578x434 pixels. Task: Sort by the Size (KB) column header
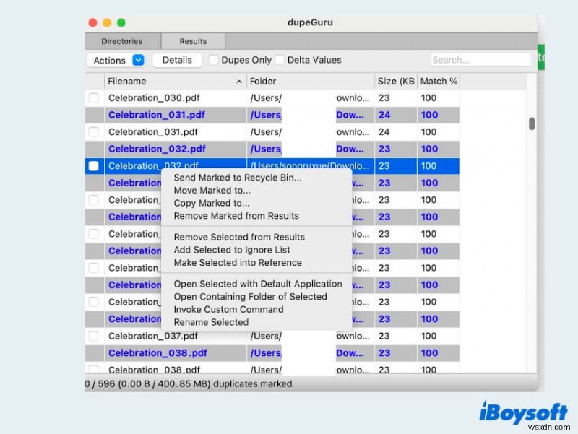[395, 81]
